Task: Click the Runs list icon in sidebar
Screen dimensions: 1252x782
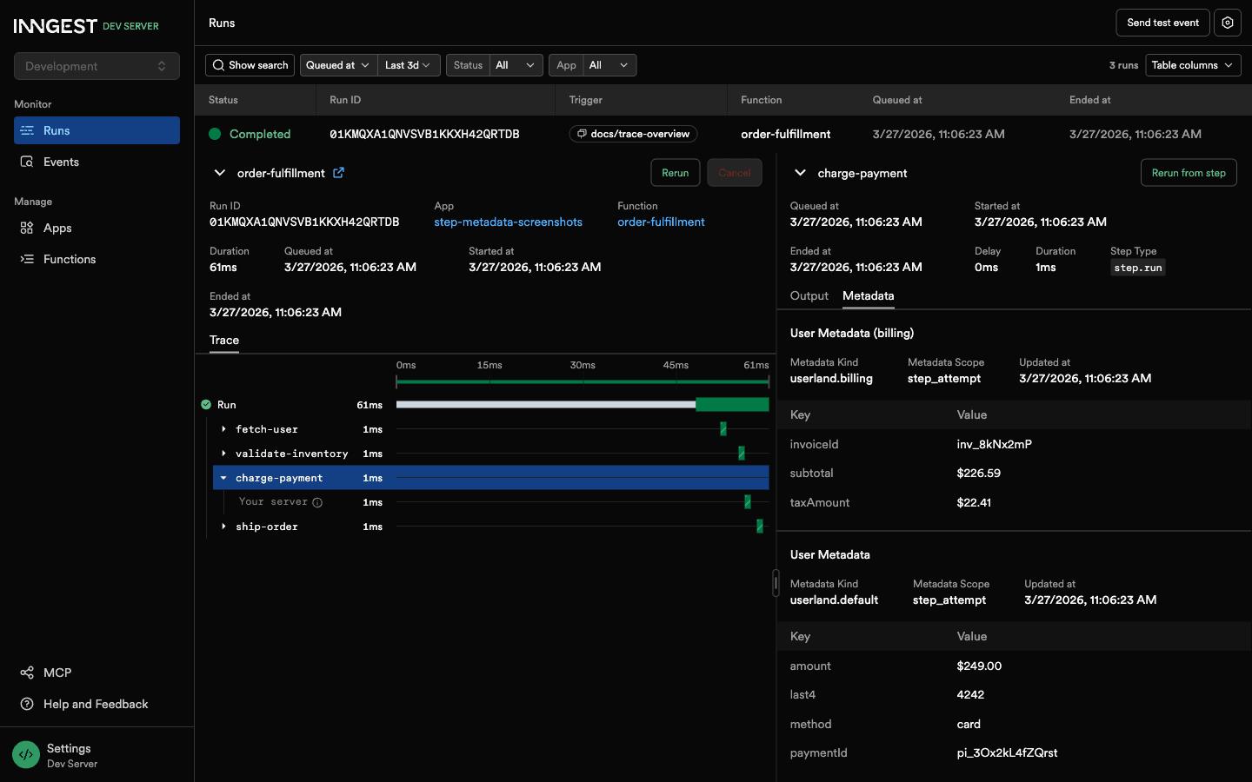Action: point(27,130)
